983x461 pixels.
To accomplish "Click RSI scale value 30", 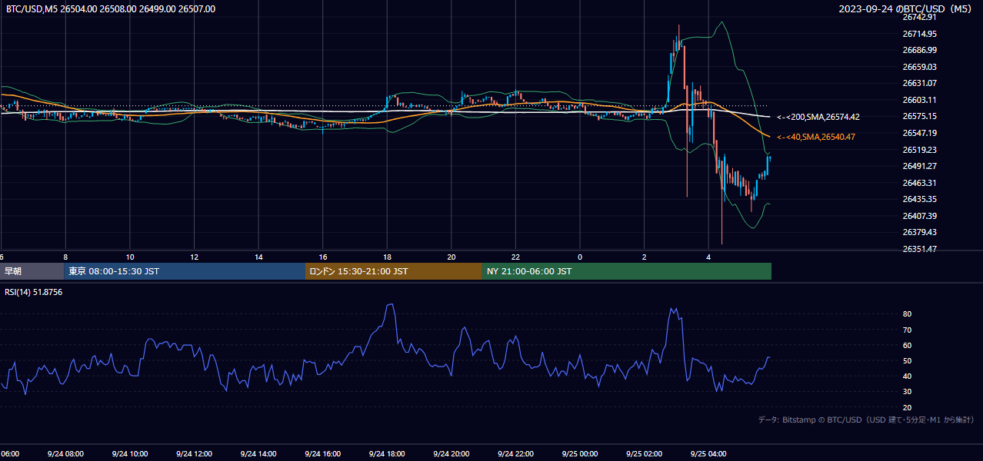I will 907,392.
